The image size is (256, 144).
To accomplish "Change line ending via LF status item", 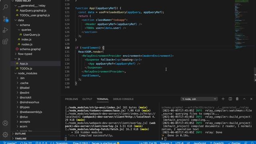I will (x=188, y=143).
